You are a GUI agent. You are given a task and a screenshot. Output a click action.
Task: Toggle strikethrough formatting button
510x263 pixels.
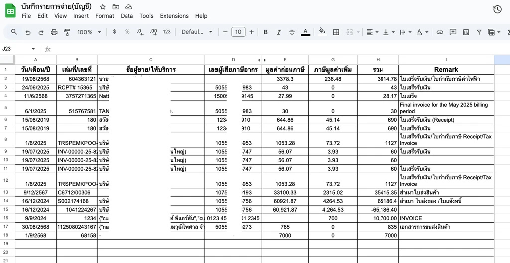tap(292, 32)
